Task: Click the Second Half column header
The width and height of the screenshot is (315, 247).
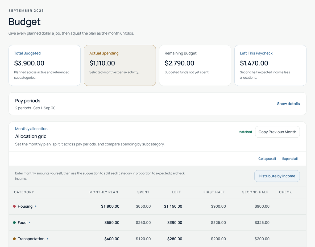Action: [255, 192]
